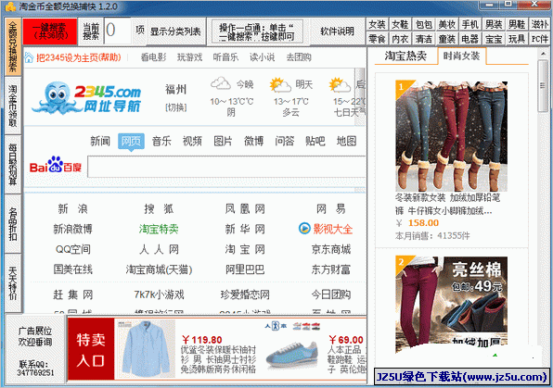Viewport: 553px width, 388px height.
Task: Click tonight's cloudy weather icon
Action: [x=221, y=84]
